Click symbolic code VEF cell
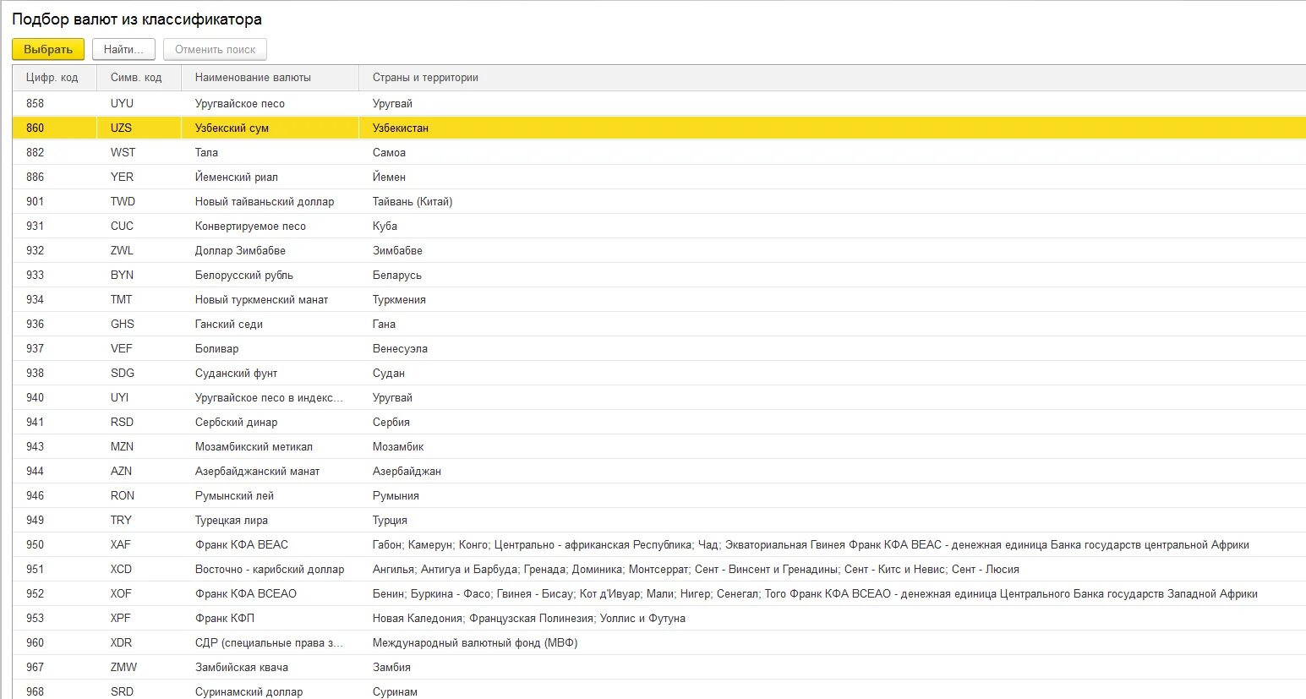The height and width of the screenshot is (699, 1306). (139, 348)
